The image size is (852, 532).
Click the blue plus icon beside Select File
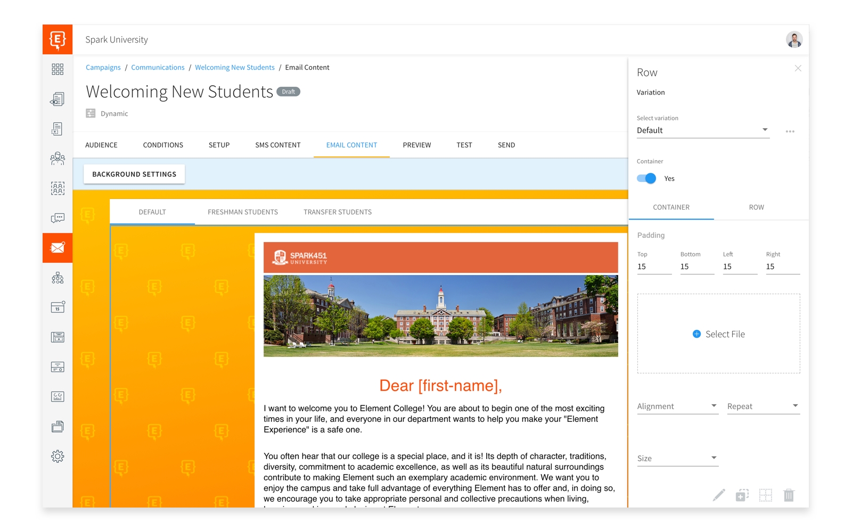pos(697,334)
